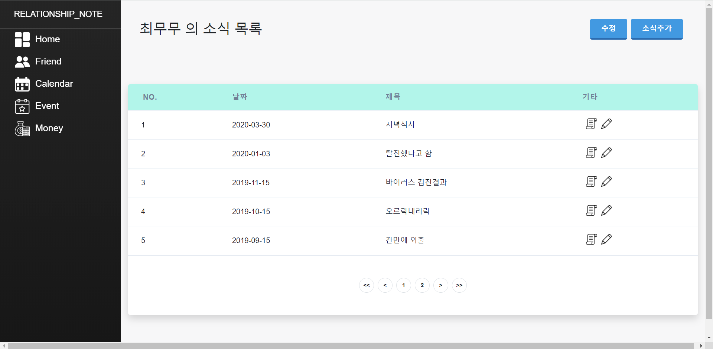The height and width of the screenshot is (349, 713).
Task: Open the document icon for 저녁식사 row
Action: pos(591,124)
